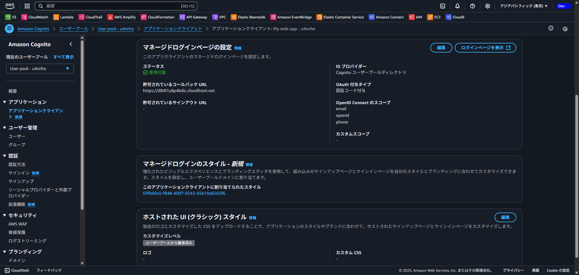Open the EC2 shortcut
This screenshot has width=579, height=275.
point(434,17)
